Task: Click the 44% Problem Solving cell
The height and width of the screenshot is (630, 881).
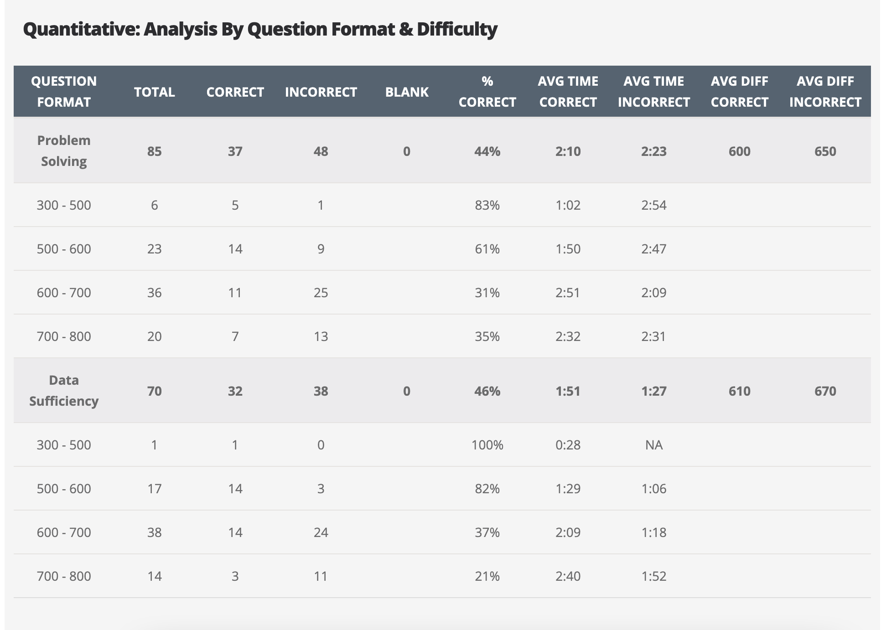Action: [x=487, y=151]
